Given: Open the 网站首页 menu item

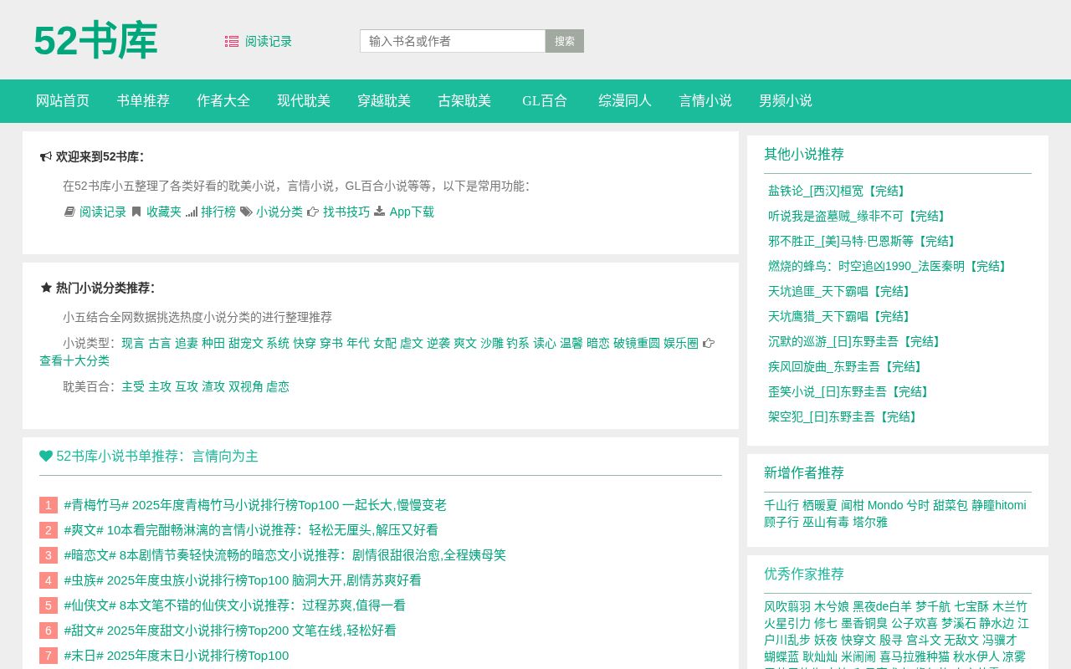Looking at the screenshot, I should pos(63,101).
